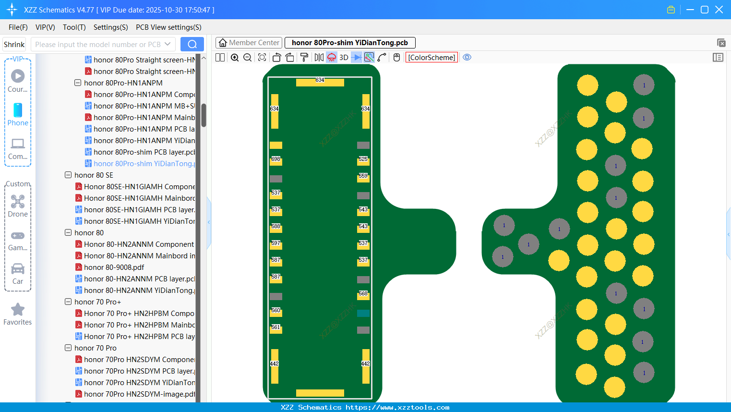Open the model search dropdown arrow

pyautogui.click(x=168, y=44)
